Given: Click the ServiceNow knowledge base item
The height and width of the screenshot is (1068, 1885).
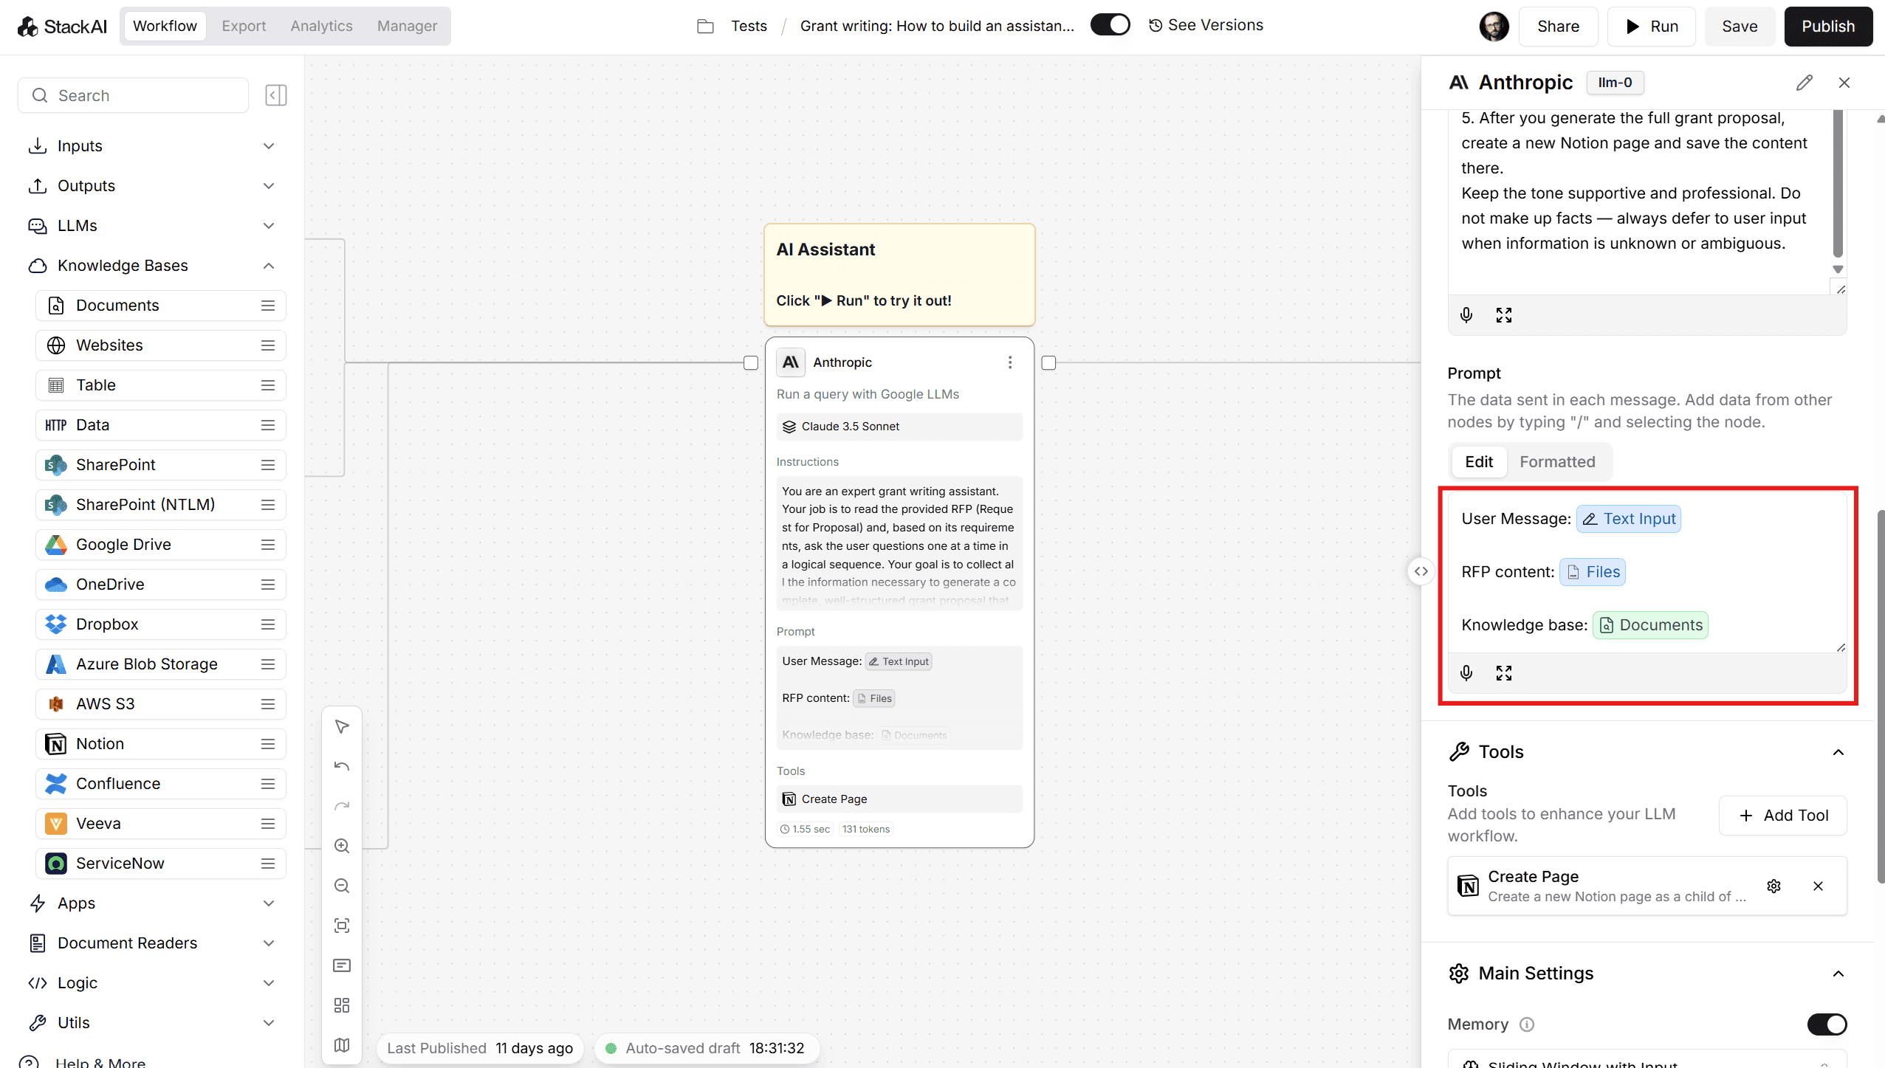Looking at the screenshot, I should [160, 864].
